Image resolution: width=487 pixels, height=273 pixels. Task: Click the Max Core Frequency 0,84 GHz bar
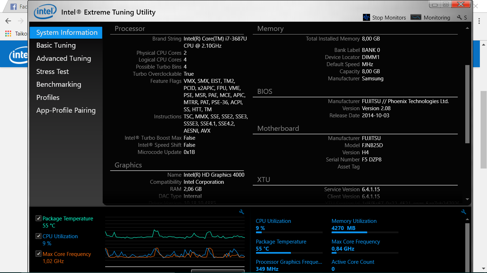[365, 253]
